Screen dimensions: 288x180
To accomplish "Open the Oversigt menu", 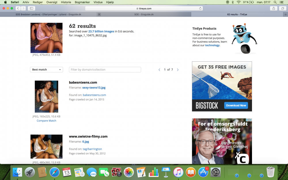I will pos(52,2).
